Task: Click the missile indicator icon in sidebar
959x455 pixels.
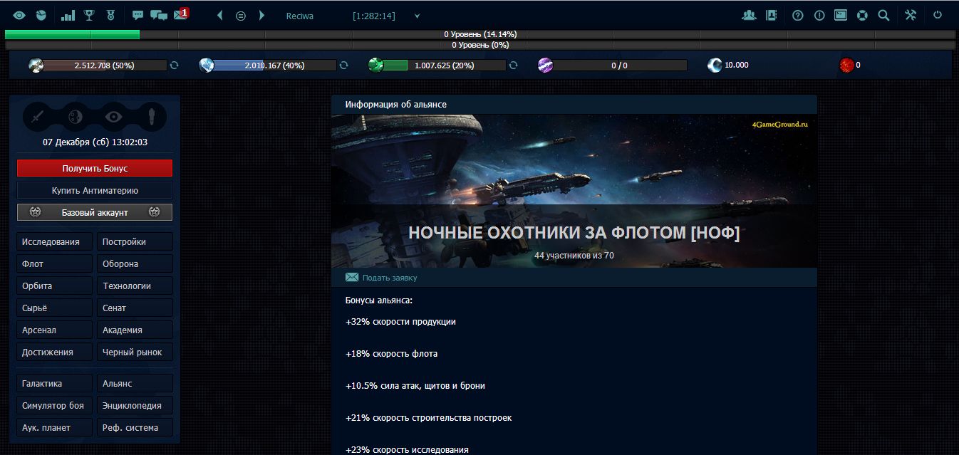Action: click(x=152, y=116)
